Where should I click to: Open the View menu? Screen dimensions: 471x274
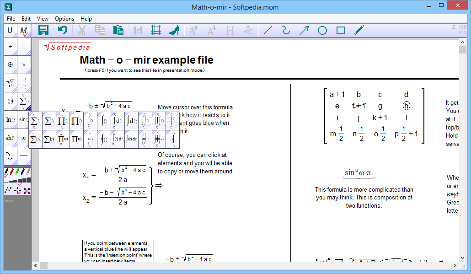coord(43,19)
